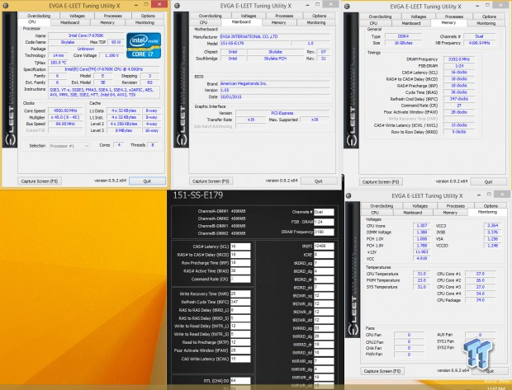Click the Intel Core i7 logo
The image size is (512, 390).
coord(144,45)
